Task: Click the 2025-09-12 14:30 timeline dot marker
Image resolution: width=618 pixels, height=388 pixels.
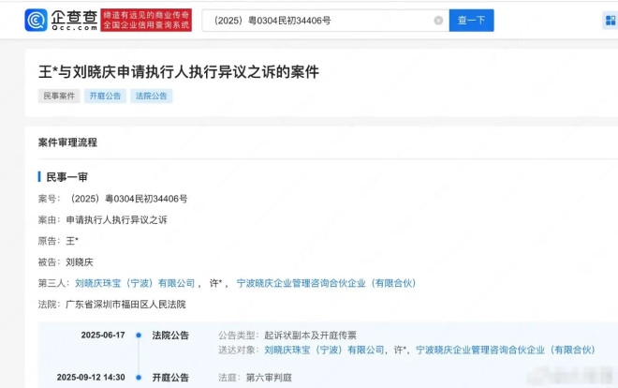Action: click(138, 378)
